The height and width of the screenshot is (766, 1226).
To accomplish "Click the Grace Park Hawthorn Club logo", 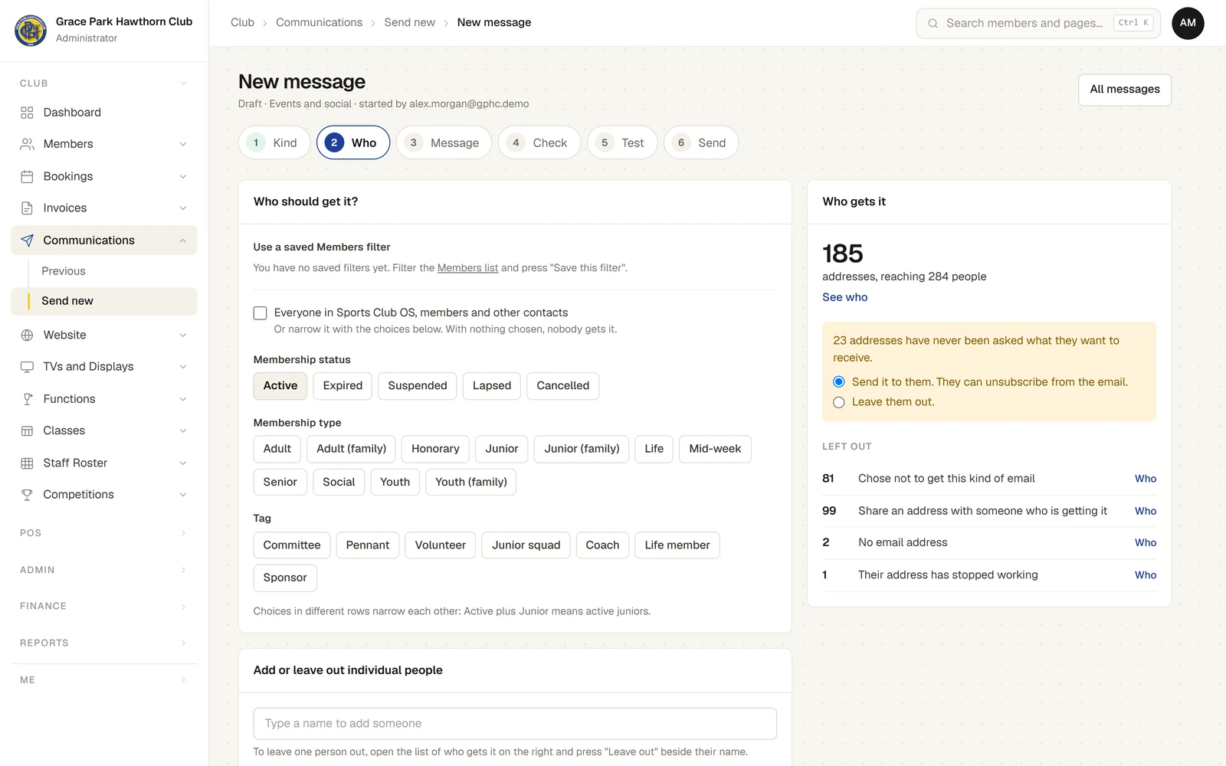I will (x=31, y=30).
